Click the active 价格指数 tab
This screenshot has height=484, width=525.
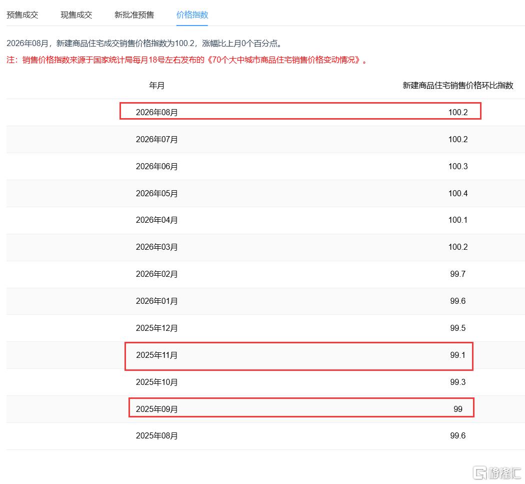[x=192, y=15]
